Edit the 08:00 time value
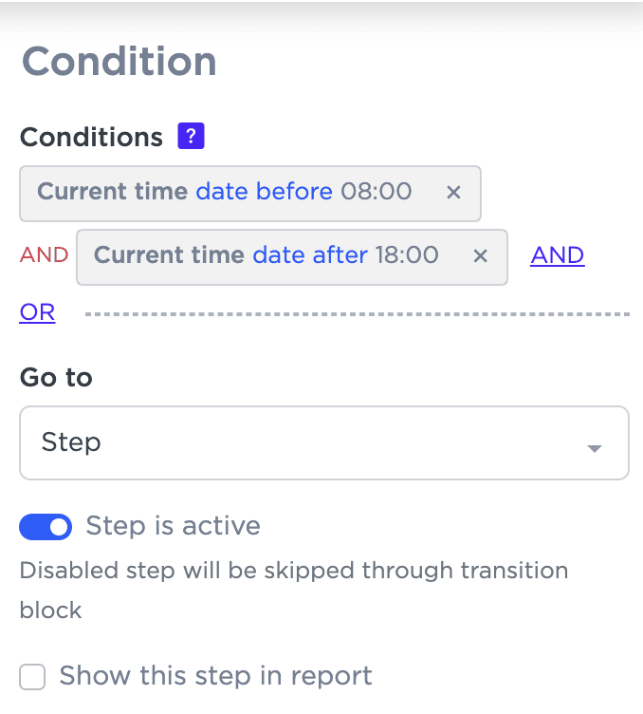The height and width of the screenshot is (714, 643). pyautogui.click(x=377, y=192)
